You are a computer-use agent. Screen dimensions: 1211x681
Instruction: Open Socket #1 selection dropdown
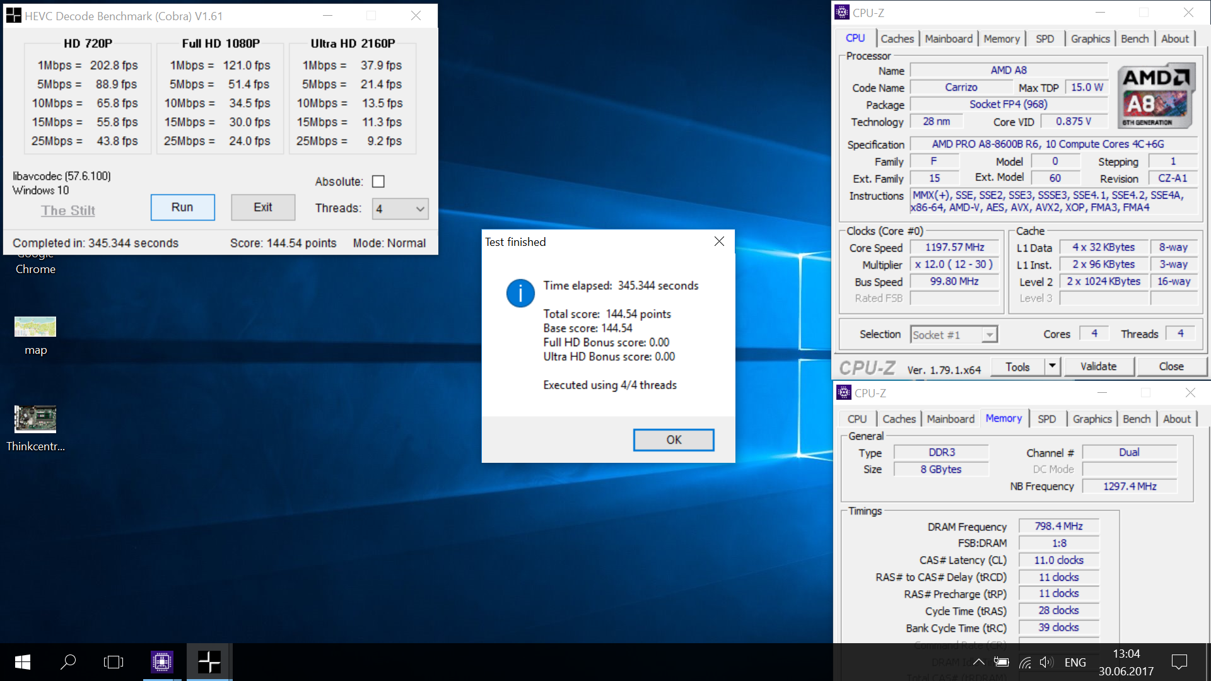[954, 335]
